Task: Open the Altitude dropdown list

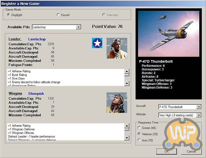Action: pos(199,115)
